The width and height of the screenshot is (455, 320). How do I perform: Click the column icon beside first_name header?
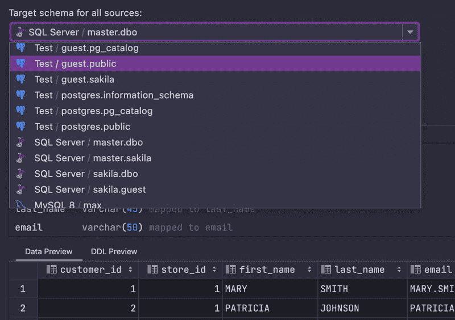tap(231, 270)
